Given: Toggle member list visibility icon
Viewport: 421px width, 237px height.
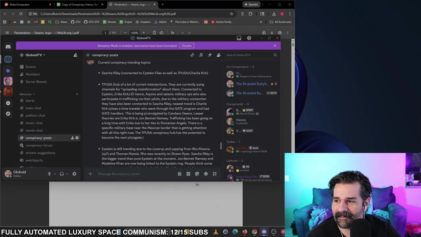Looking at the screenshot, I should [x=219, y=55].
